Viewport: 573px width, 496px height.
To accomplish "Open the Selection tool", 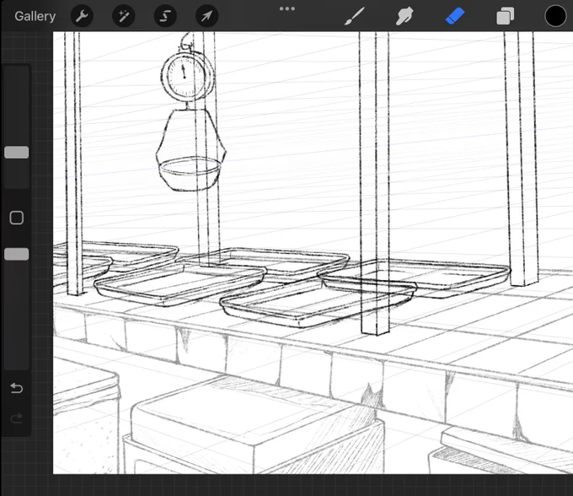I will (165, 16).
